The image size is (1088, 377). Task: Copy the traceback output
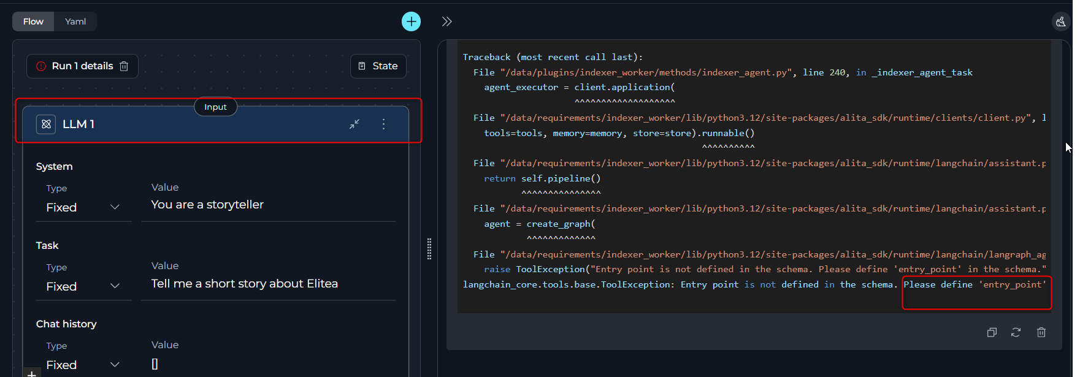pos(992,332)
